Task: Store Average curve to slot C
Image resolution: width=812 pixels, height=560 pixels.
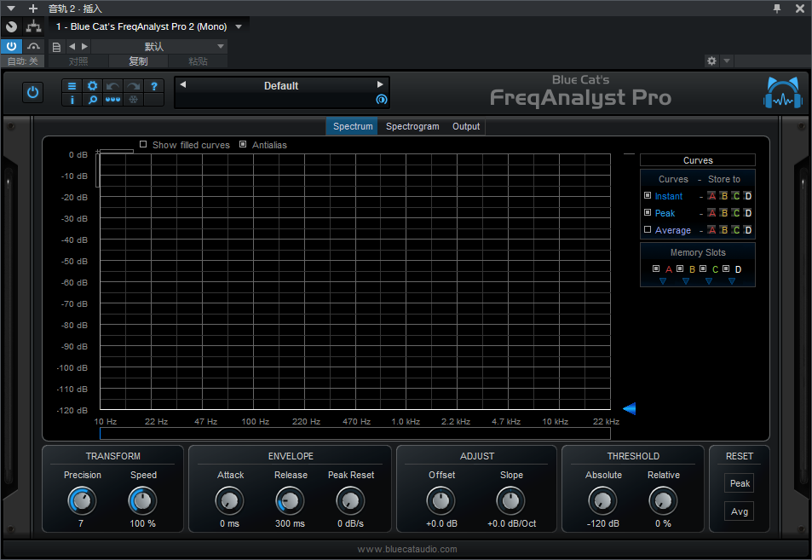Action: [736, 230]
